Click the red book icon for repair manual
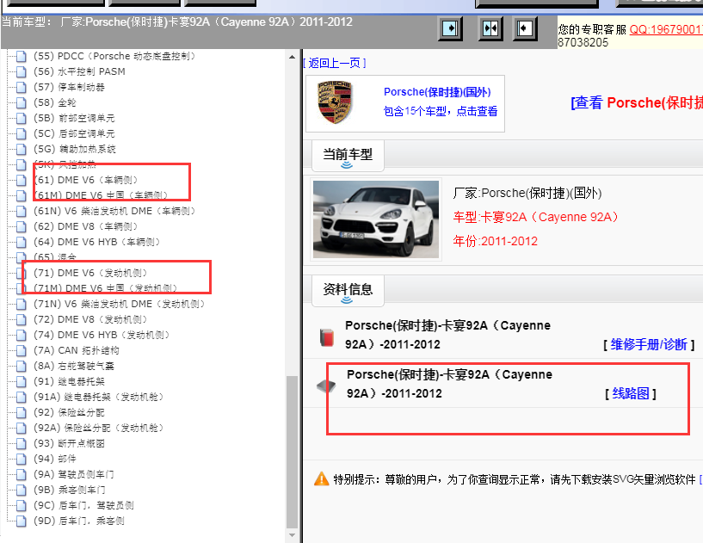The image size is (703, 543). 327,337
